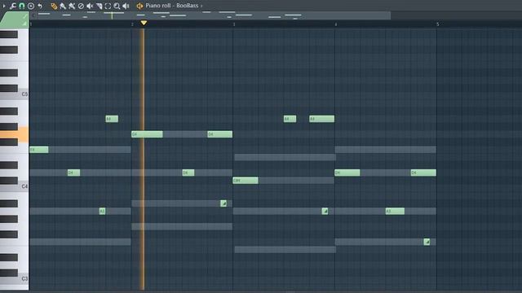Viewport: 522px width, 293px height.
Task: Select the Paint brush tool
Action: [63, 6]
